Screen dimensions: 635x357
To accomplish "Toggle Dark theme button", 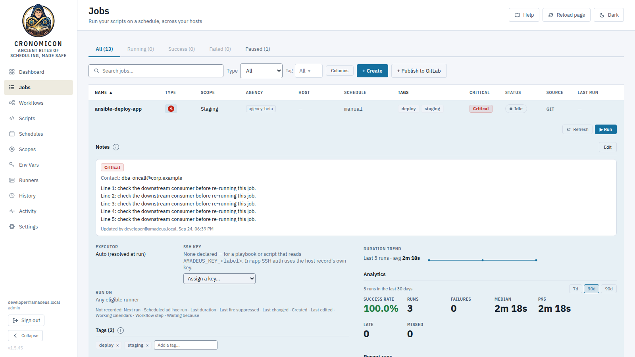I will [x=609, y=15].
